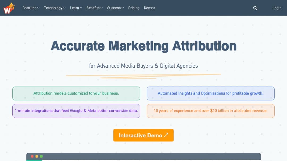
Task: Open the Demos page
Action: pyautogui.click(x=149, y=8)
